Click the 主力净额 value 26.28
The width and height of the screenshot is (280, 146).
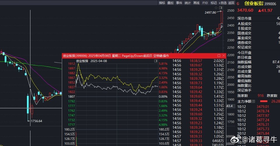276,101
